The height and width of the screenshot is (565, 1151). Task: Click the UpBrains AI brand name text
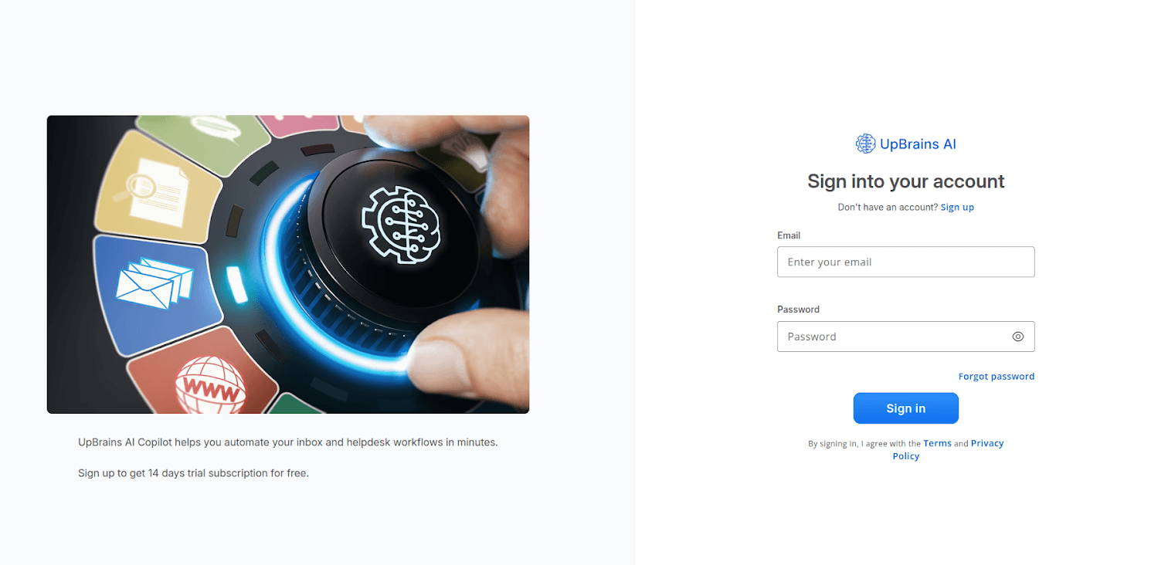(918, 144)
